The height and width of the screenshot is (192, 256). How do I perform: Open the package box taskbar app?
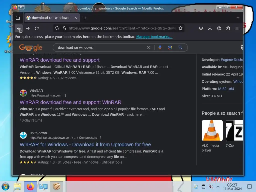(x=56, y=186)
